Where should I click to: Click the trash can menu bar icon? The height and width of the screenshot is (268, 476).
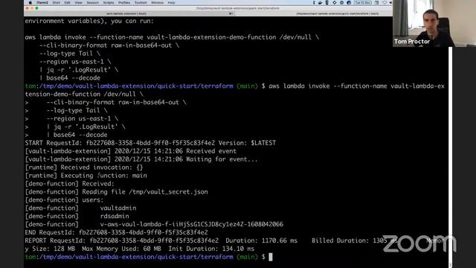327,2
